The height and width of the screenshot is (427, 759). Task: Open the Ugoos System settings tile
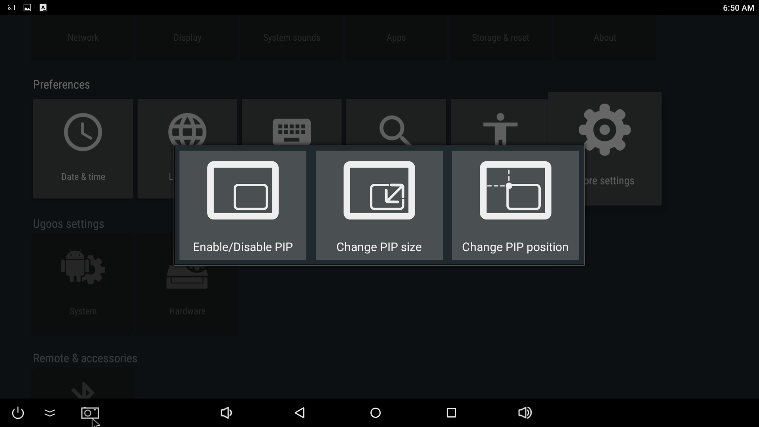tap(83, 285)
